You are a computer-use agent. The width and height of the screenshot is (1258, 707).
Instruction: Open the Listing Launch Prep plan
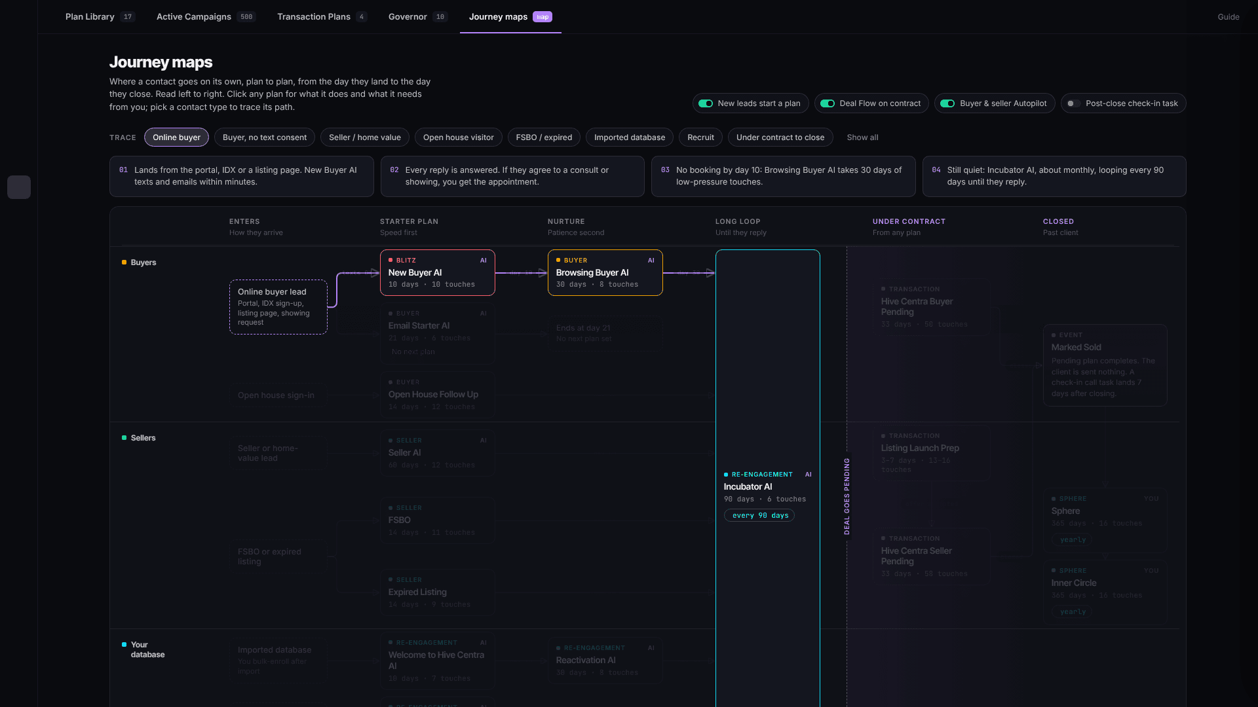pyautogui.click(x=931, y=453)
